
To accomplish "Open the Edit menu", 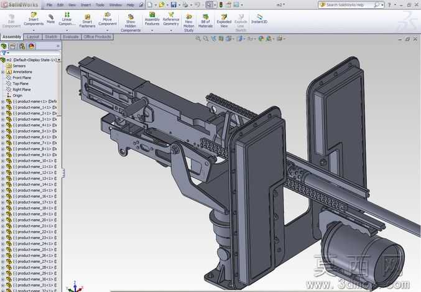I will (x=60, y=5).
